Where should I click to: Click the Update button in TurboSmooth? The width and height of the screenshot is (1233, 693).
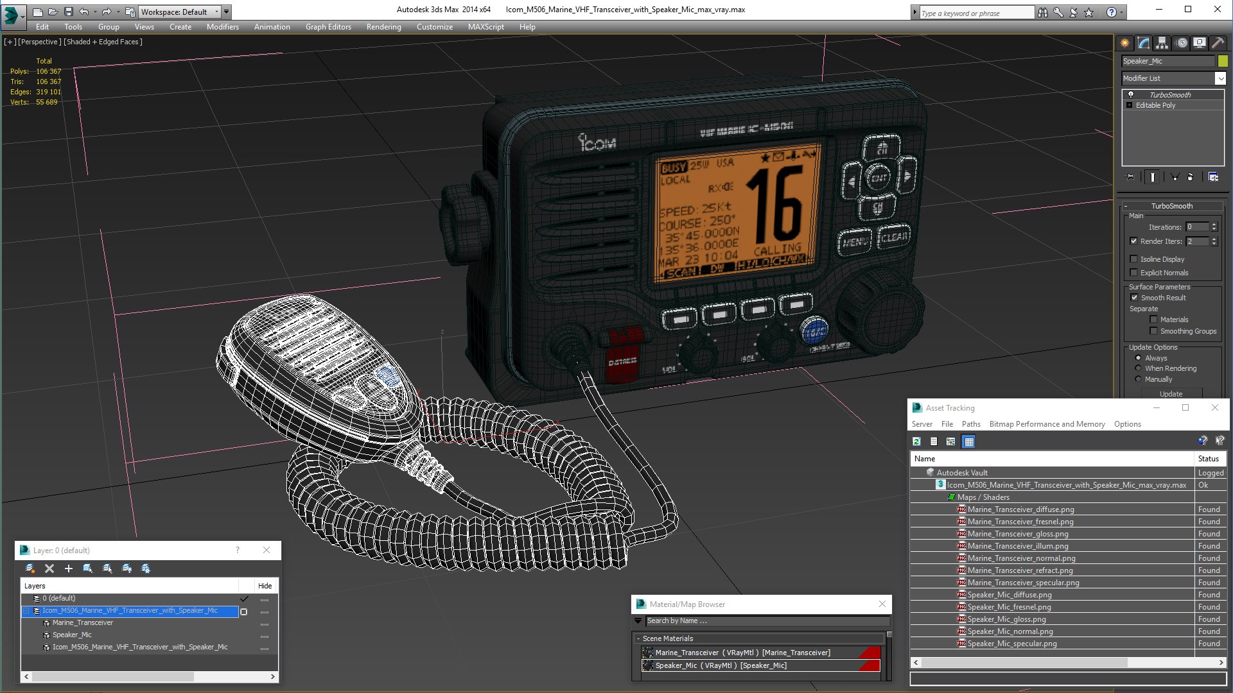[x=1171, y=394]
